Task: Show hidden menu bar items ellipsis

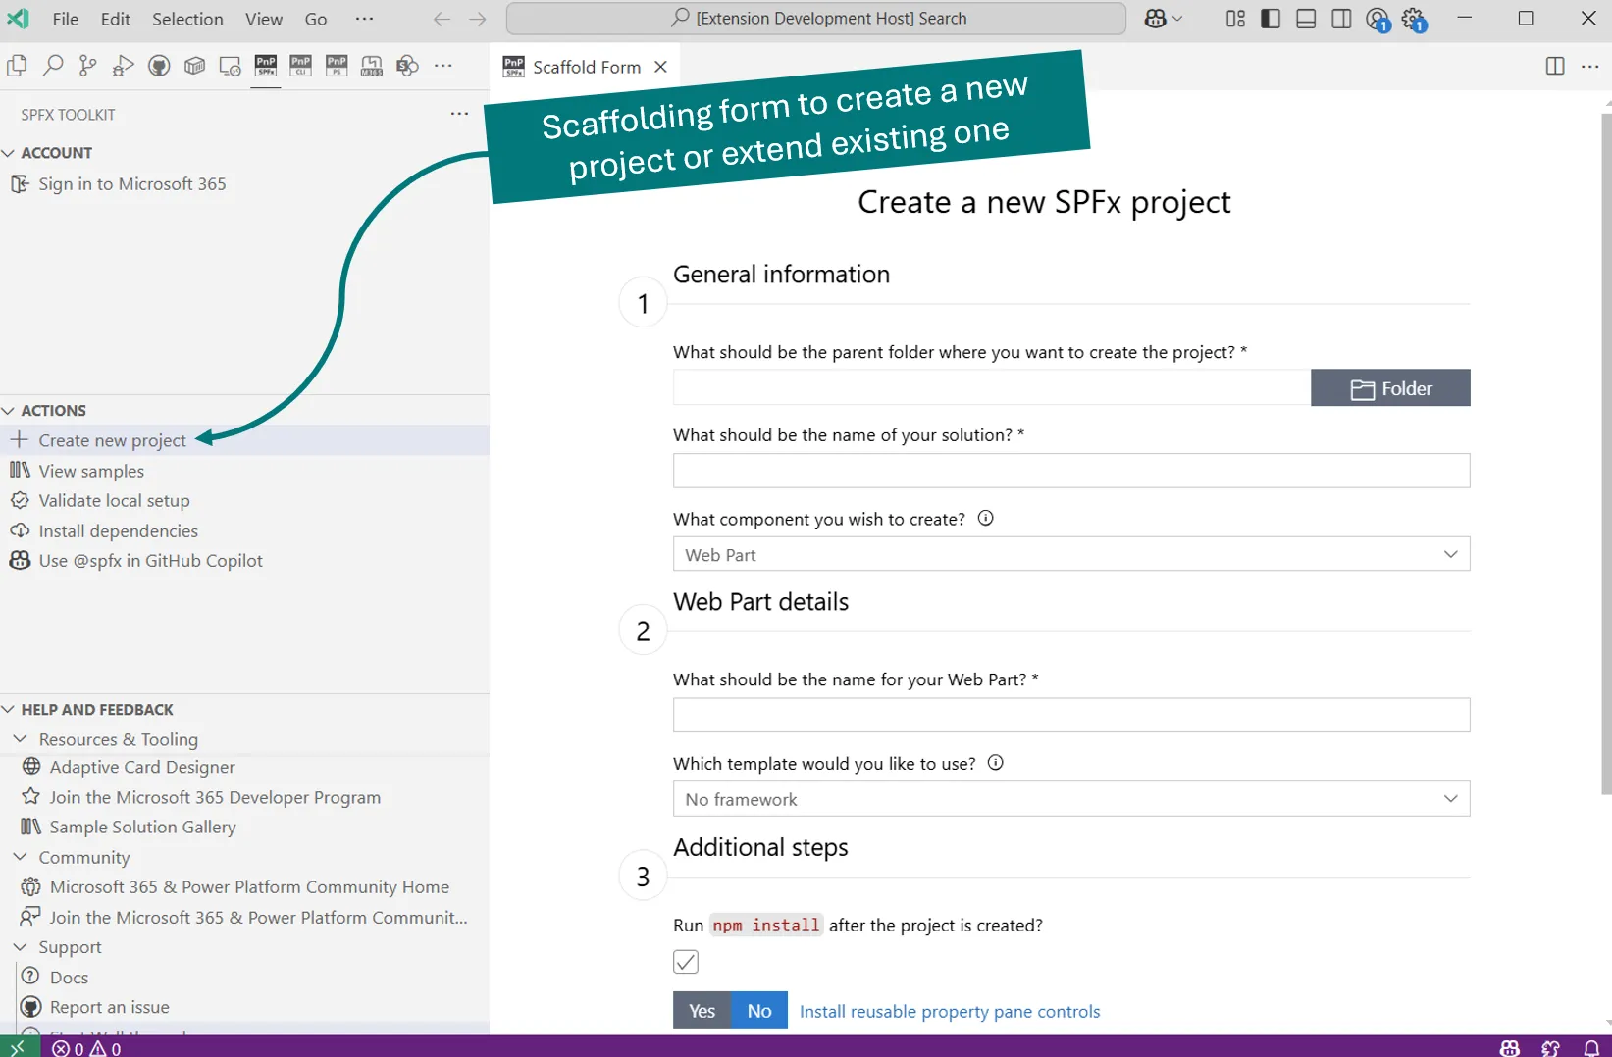Action: pos(364,19)
